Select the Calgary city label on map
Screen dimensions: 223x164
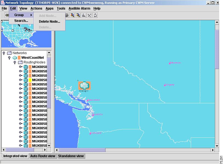click(x=169, y=85)
